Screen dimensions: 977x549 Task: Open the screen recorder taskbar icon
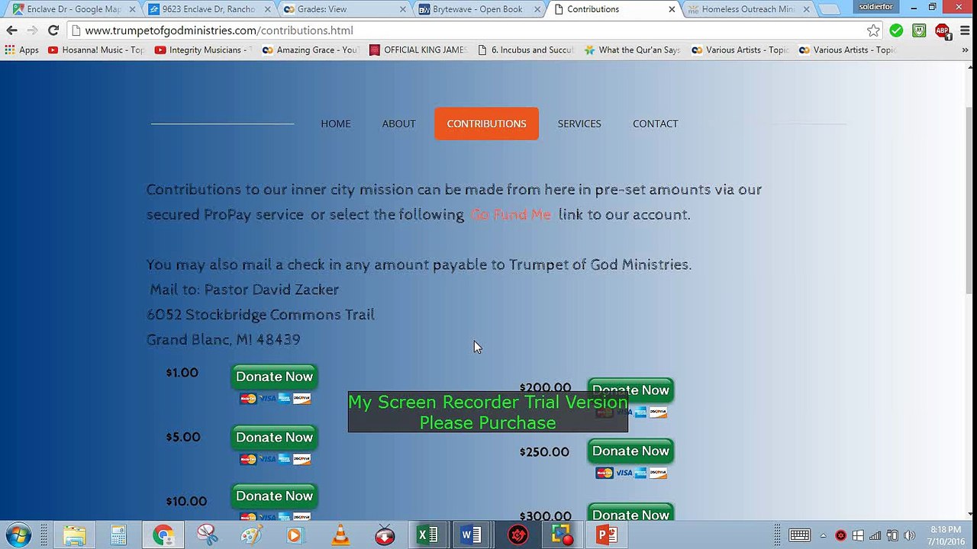563,535
